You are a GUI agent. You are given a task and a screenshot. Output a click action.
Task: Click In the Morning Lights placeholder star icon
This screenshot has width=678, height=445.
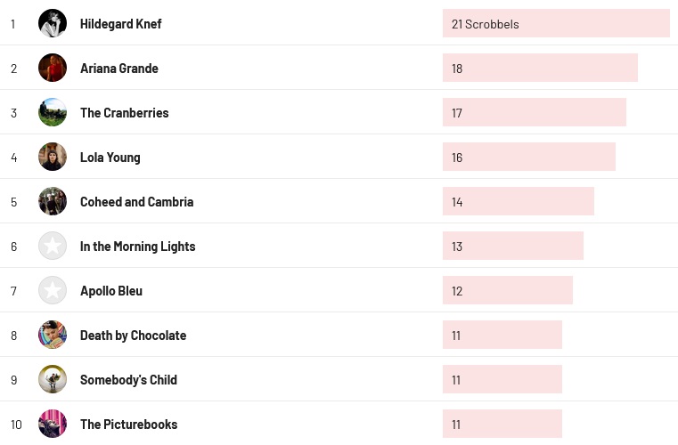[53, 246]
